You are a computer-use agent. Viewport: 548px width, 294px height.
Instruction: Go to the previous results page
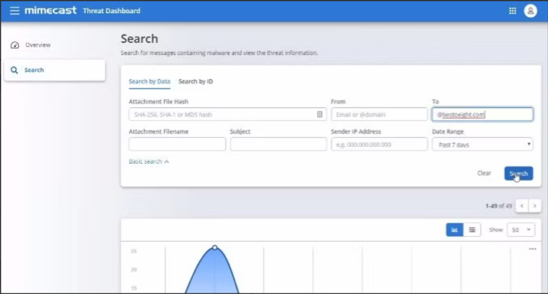(x=522, y=205)
